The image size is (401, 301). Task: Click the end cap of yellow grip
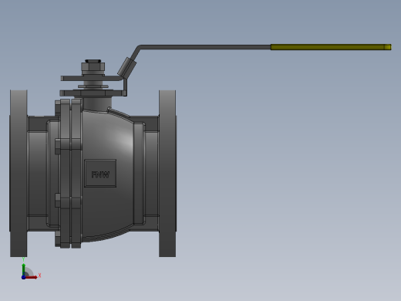tap(388, 47)
